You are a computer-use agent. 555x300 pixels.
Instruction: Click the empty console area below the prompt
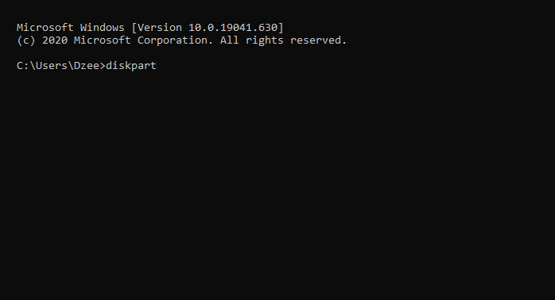point(277,186)
